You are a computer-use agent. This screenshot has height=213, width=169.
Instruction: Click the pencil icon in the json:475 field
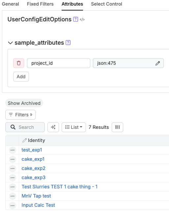coord(157,63)
